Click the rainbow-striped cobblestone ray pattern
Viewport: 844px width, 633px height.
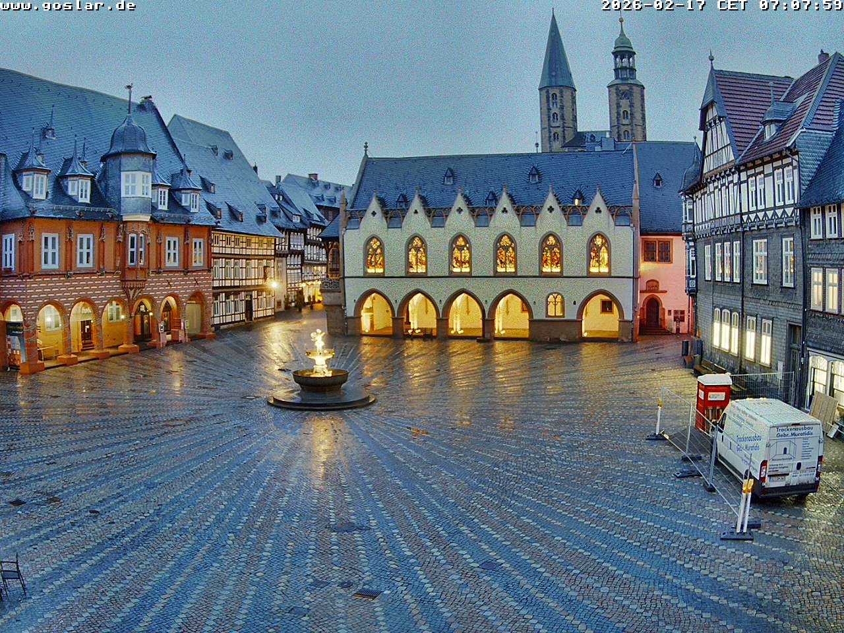(x=264, y=495)
